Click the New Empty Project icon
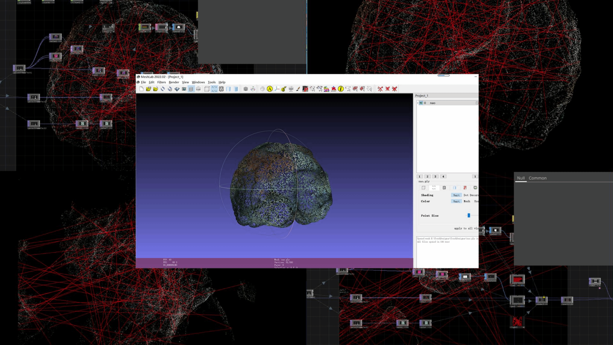The width and height of the screenshot is (613, 345). [141, 89]
